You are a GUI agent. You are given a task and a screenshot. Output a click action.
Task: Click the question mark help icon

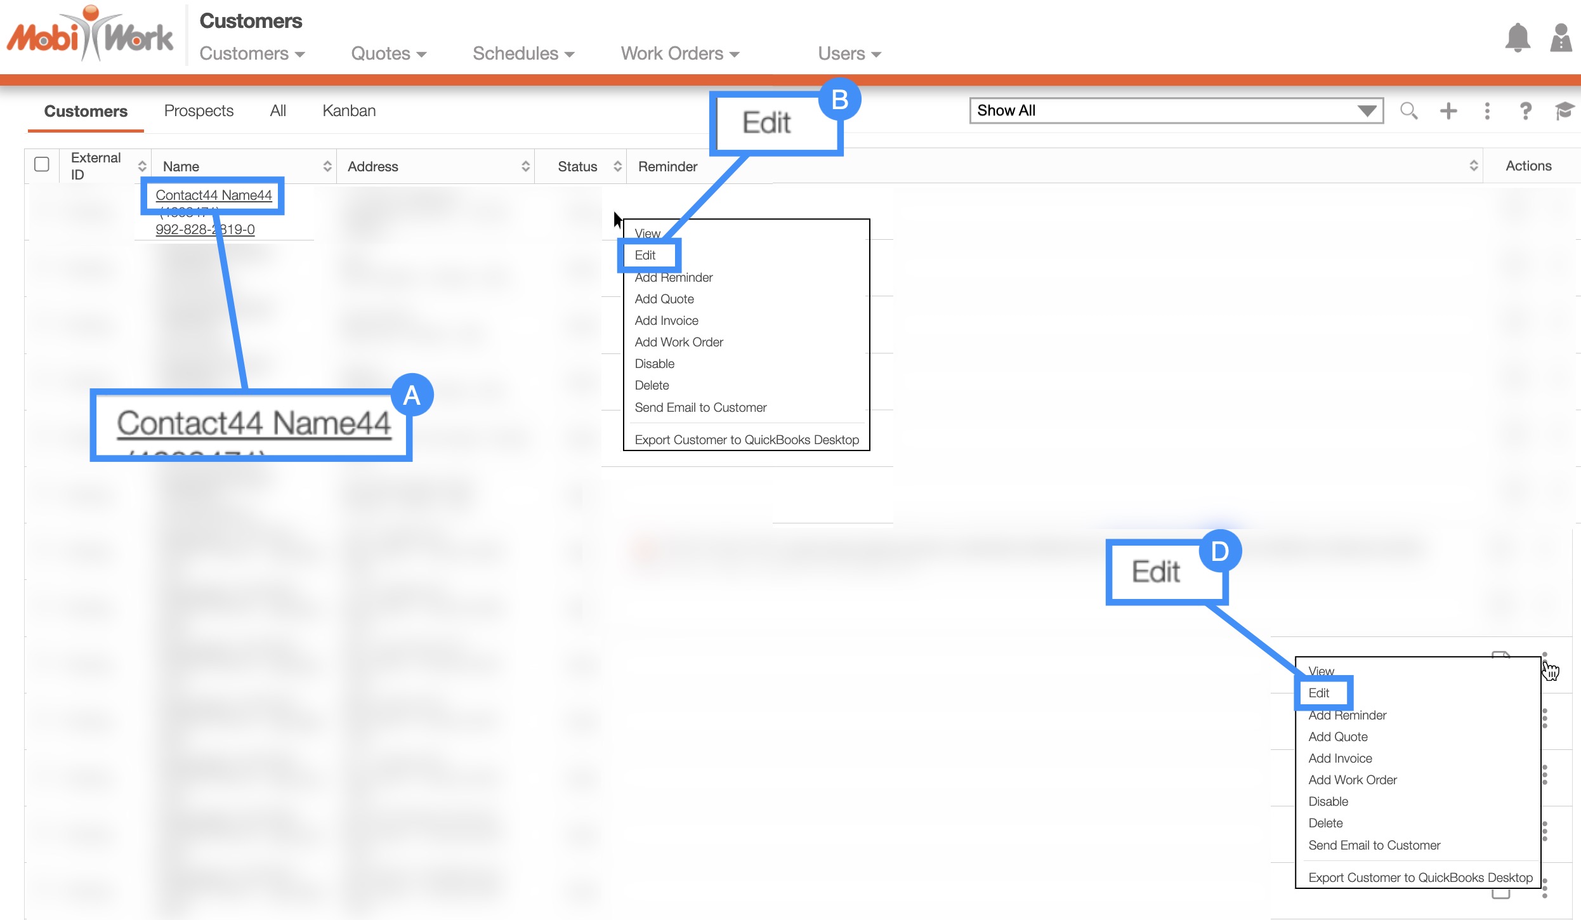point(1525,111)
